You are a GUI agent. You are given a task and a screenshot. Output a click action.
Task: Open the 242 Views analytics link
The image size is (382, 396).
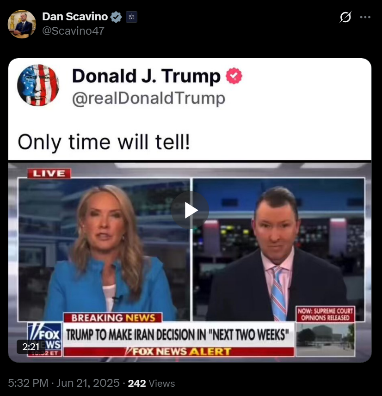coord(151,384)
